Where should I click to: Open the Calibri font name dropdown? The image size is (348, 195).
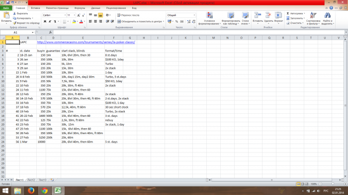coord(65,15)
